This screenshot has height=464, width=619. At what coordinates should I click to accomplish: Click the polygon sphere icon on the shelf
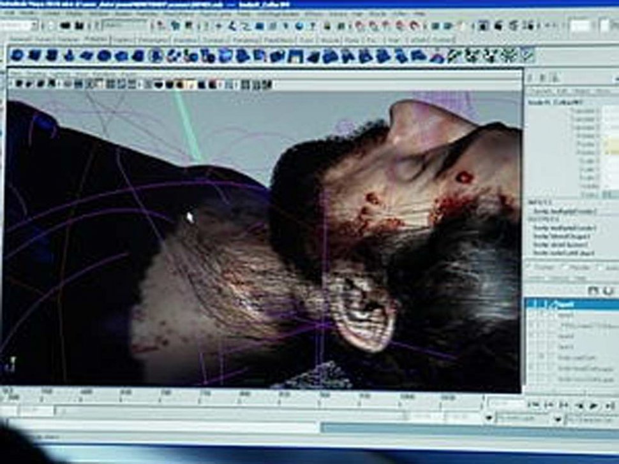17,55
